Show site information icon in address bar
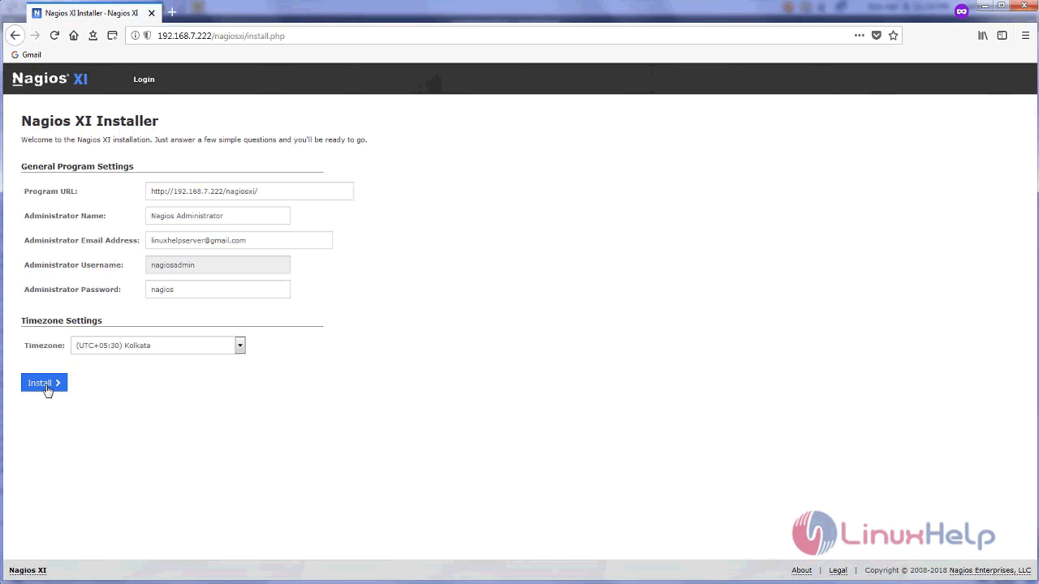Screen dimensions: 1039x584 [x=136, y=36]
